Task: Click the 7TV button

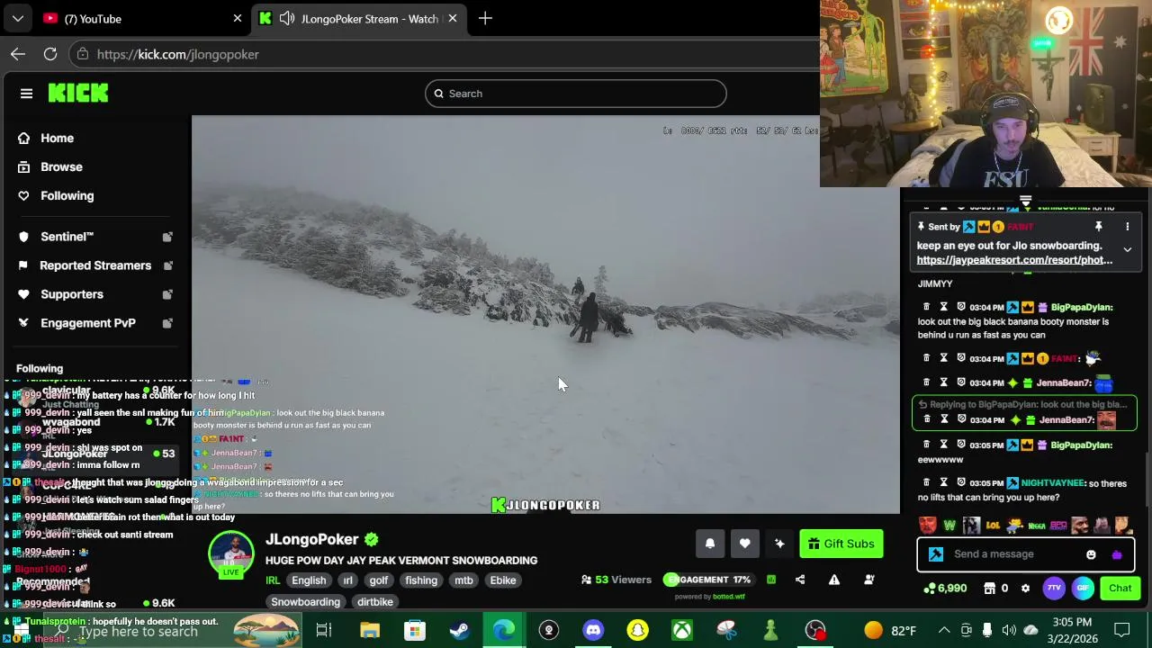Action: point(1054,589)
